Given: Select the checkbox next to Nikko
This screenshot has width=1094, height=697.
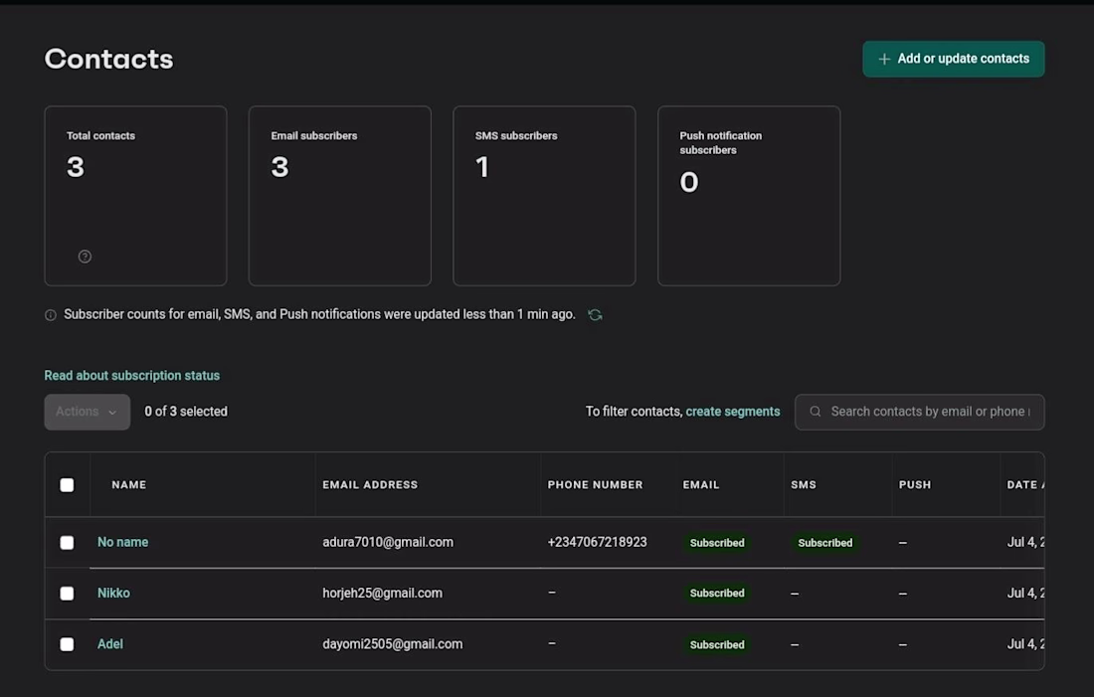Looking at the screenshot, I should pos(67,594).
